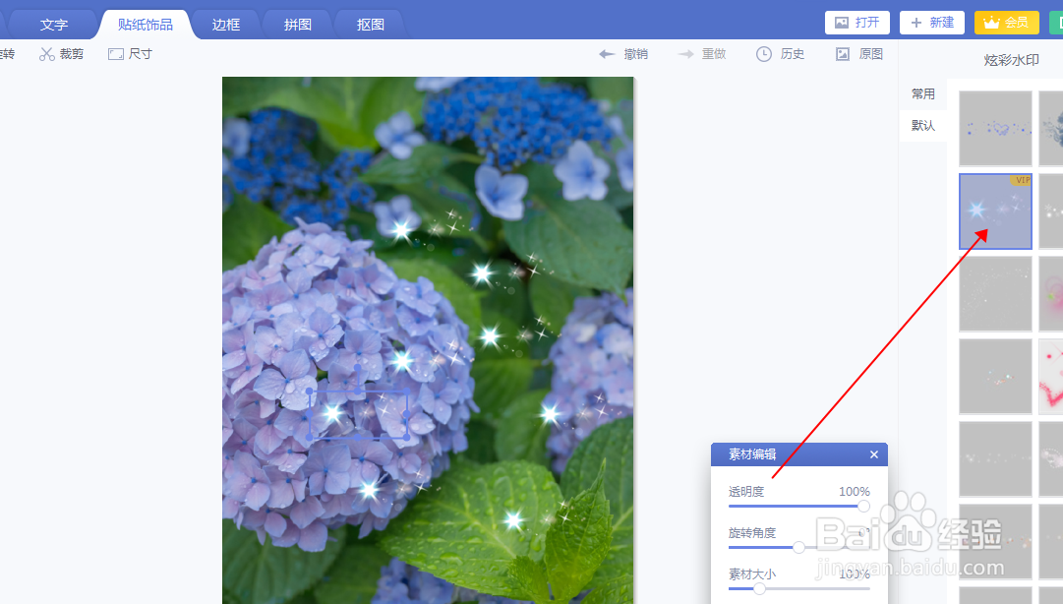Open the 历史 history panel
The width and height of the screenshot is (1063, 604).
pyautogui.click(x=781, y=54)
